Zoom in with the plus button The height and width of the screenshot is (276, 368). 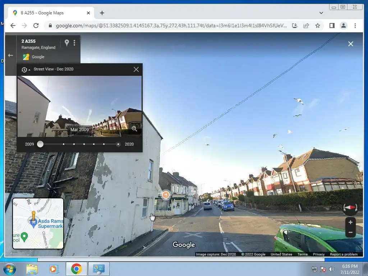click(x=350, y=222)
